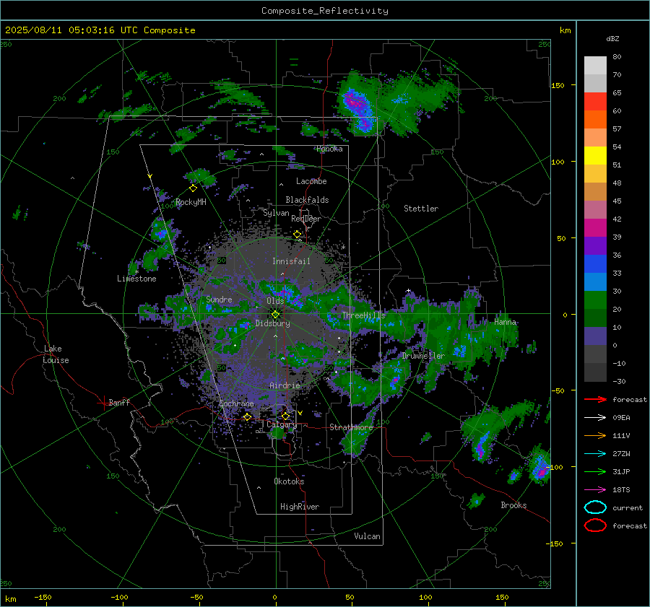Click the red forecast arrow in legend
The width and height of the screenshot is (650, 607).
pyautogui.click(x=595, y=399)
